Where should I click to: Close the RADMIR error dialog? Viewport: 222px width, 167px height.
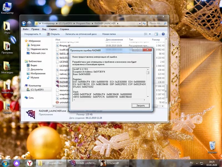click(147, 50)
